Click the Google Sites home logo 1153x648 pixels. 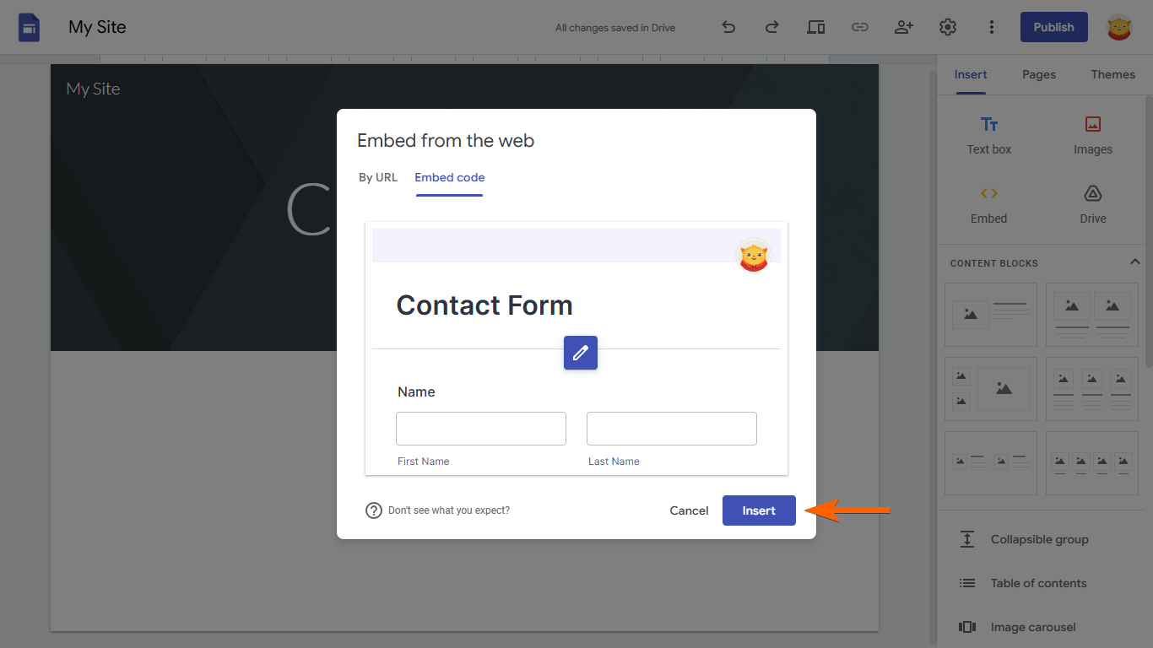coord(30,27)
